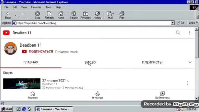Open the Search toolbar button
This screenshot has width=199, height=112.
[74, 15]
